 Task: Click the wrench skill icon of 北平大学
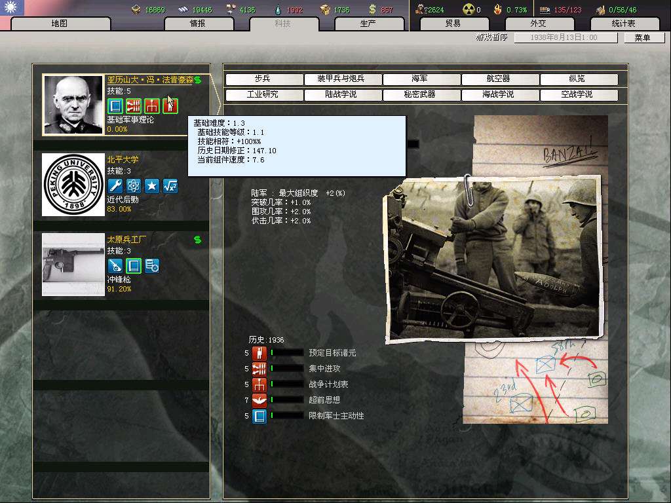(115, 185)
